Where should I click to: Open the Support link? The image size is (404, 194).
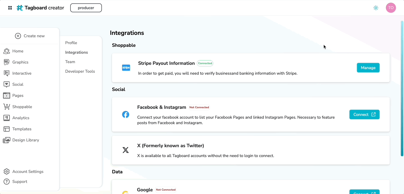[x=20, y=182]
